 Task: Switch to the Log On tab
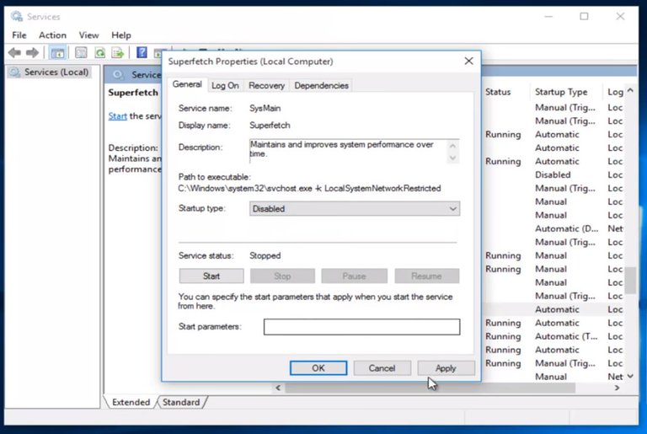coord(225,85)
